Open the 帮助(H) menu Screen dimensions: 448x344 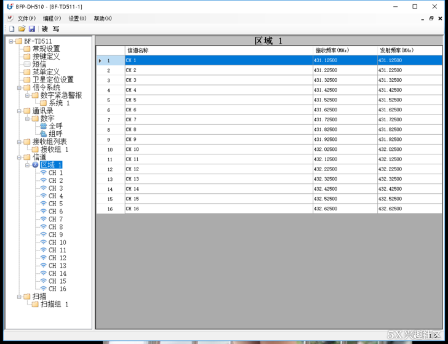click(103, 18)
